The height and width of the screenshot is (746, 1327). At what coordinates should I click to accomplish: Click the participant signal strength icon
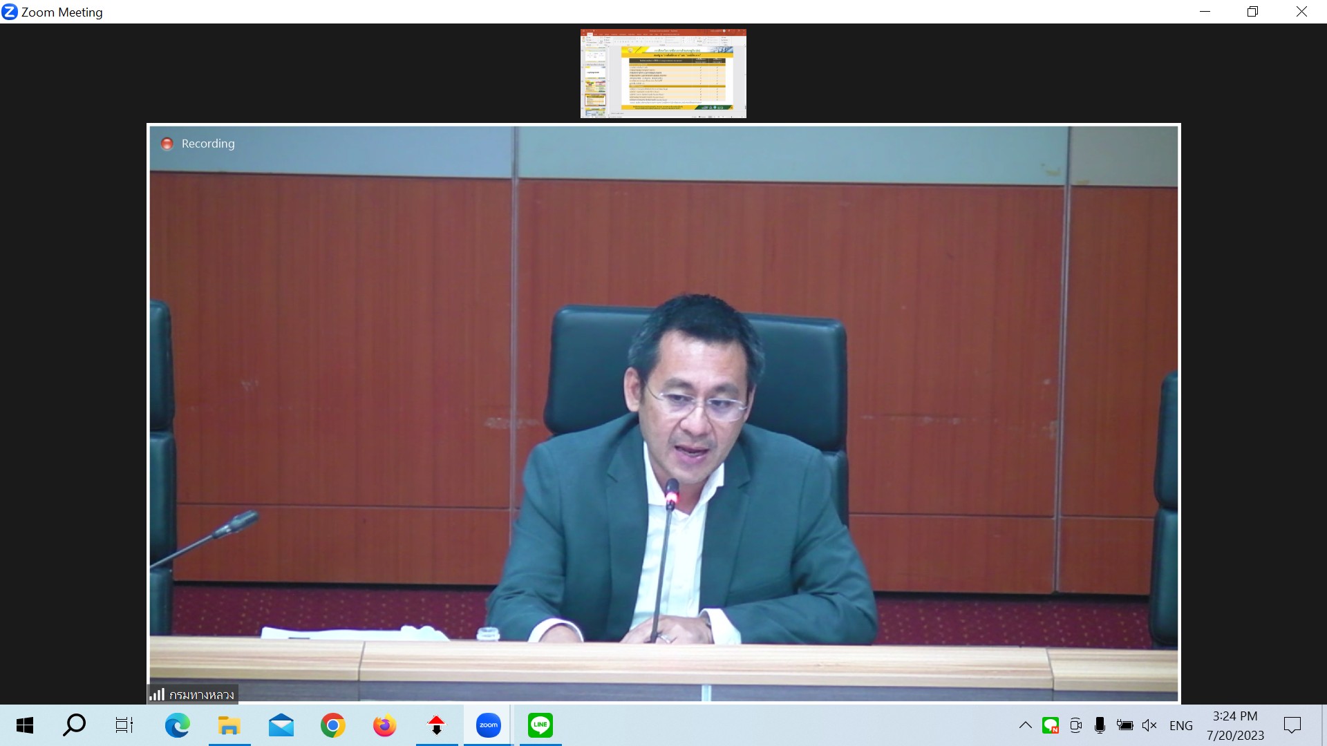click(x=157, y=694)
